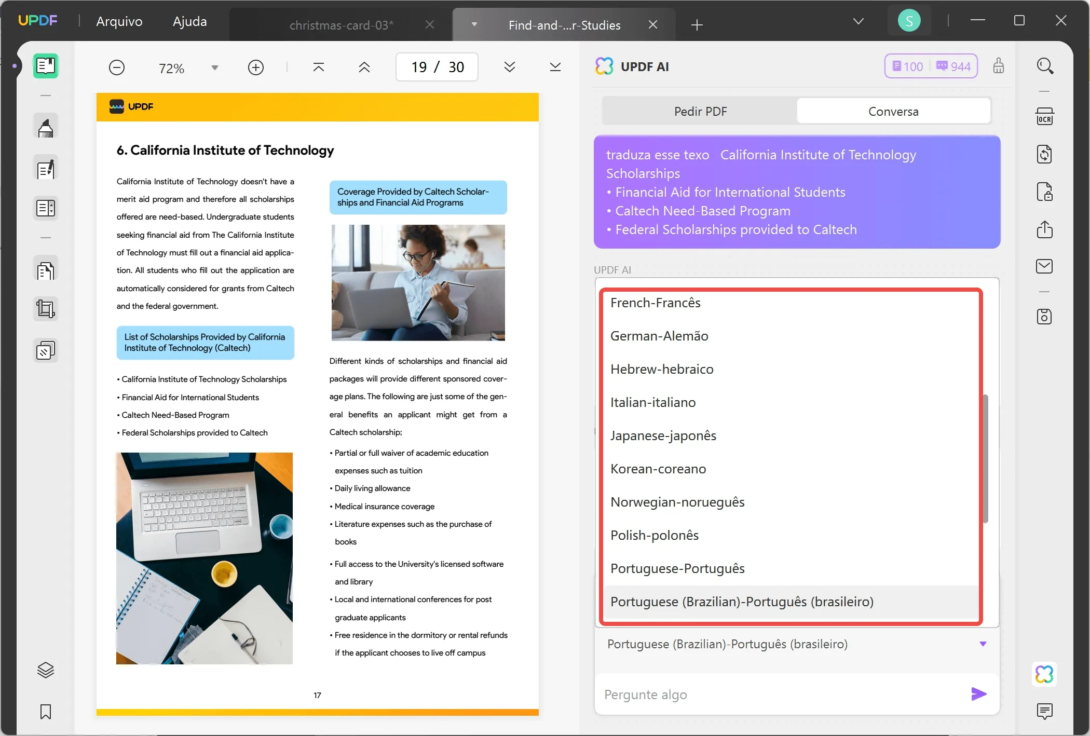Open the comments panel icon

[1045, 711]
